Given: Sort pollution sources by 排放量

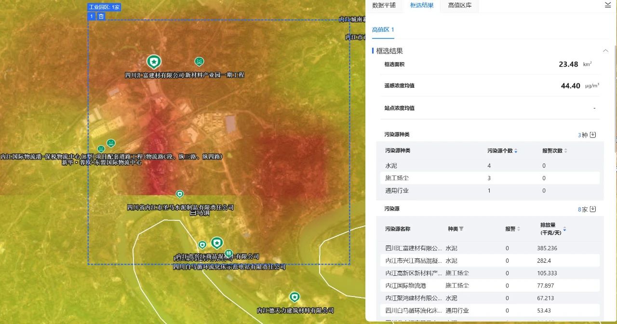Looking at the screenshot, I should [x=564, y=229].
